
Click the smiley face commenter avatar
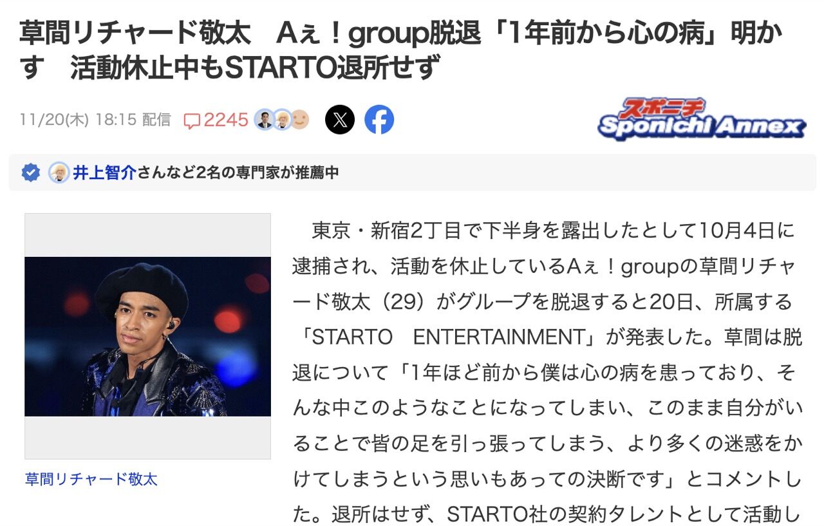point(300,120)
